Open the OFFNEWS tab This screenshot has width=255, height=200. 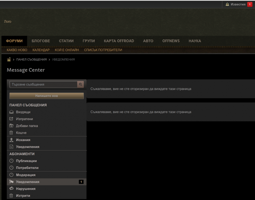point(171,41)
